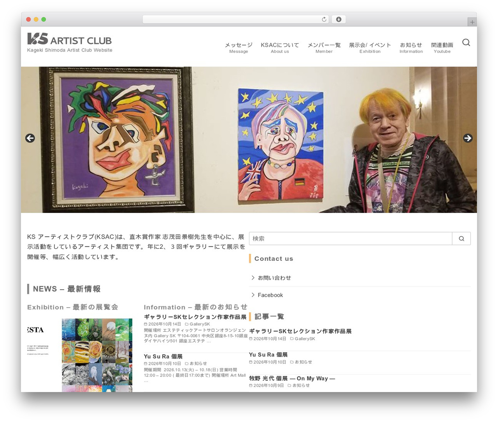Viewport: 498px width, 422px height.
Task: Open the header search magnifier icon
Action: point(466,42)
